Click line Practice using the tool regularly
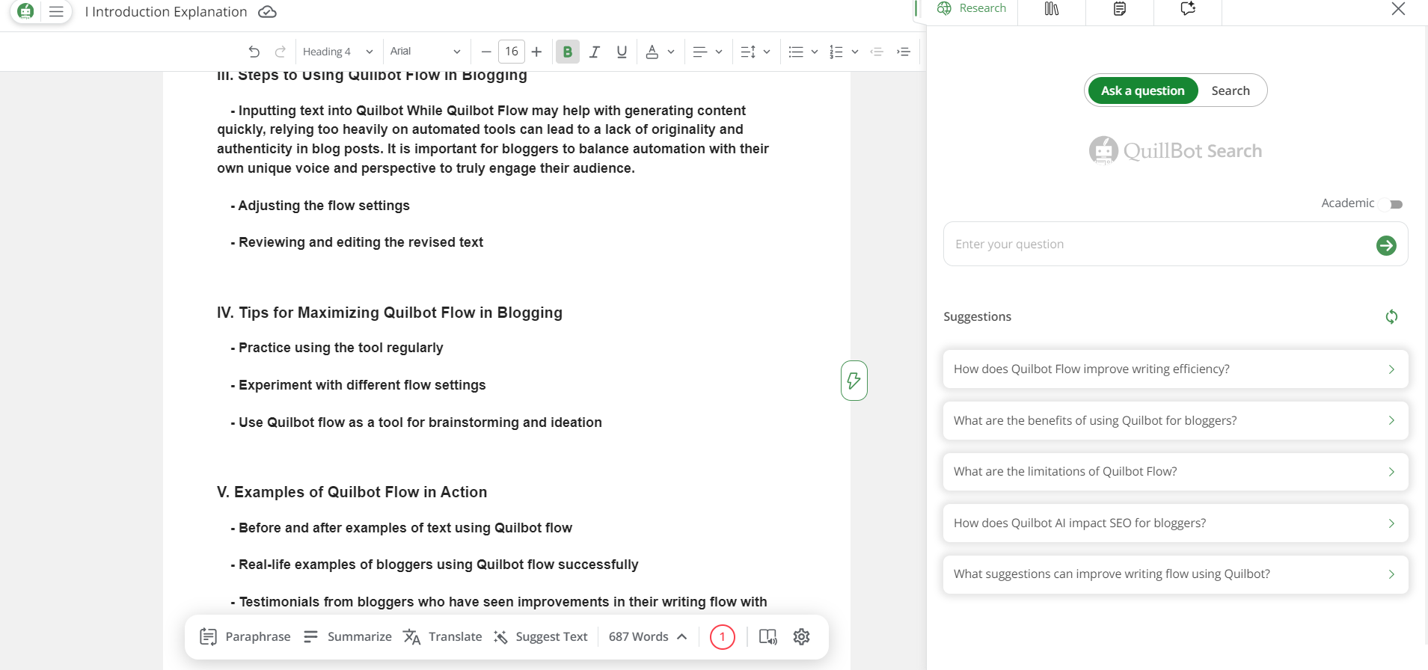Image resolution: width=1428 pixels, height=670 pixels. 337,348
